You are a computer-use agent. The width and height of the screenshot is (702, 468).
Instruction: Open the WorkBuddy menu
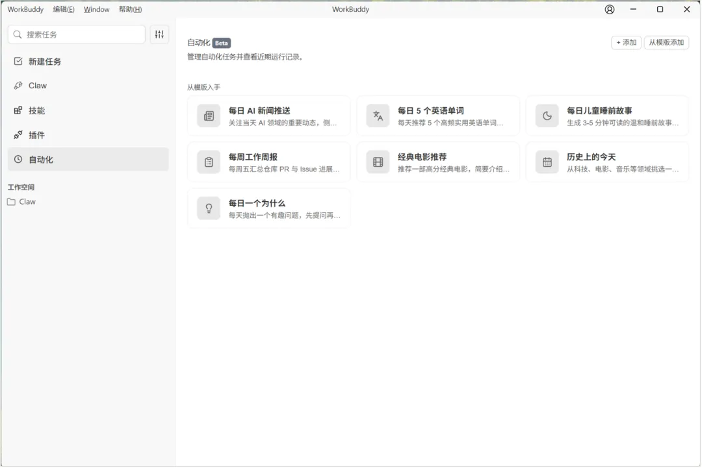[25, 9]
